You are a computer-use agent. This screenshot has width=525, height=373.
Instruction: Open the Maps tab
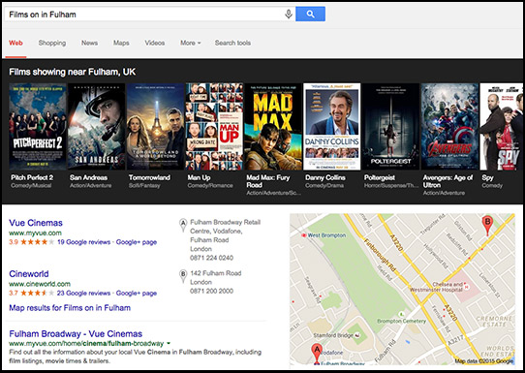click(121, 43)
